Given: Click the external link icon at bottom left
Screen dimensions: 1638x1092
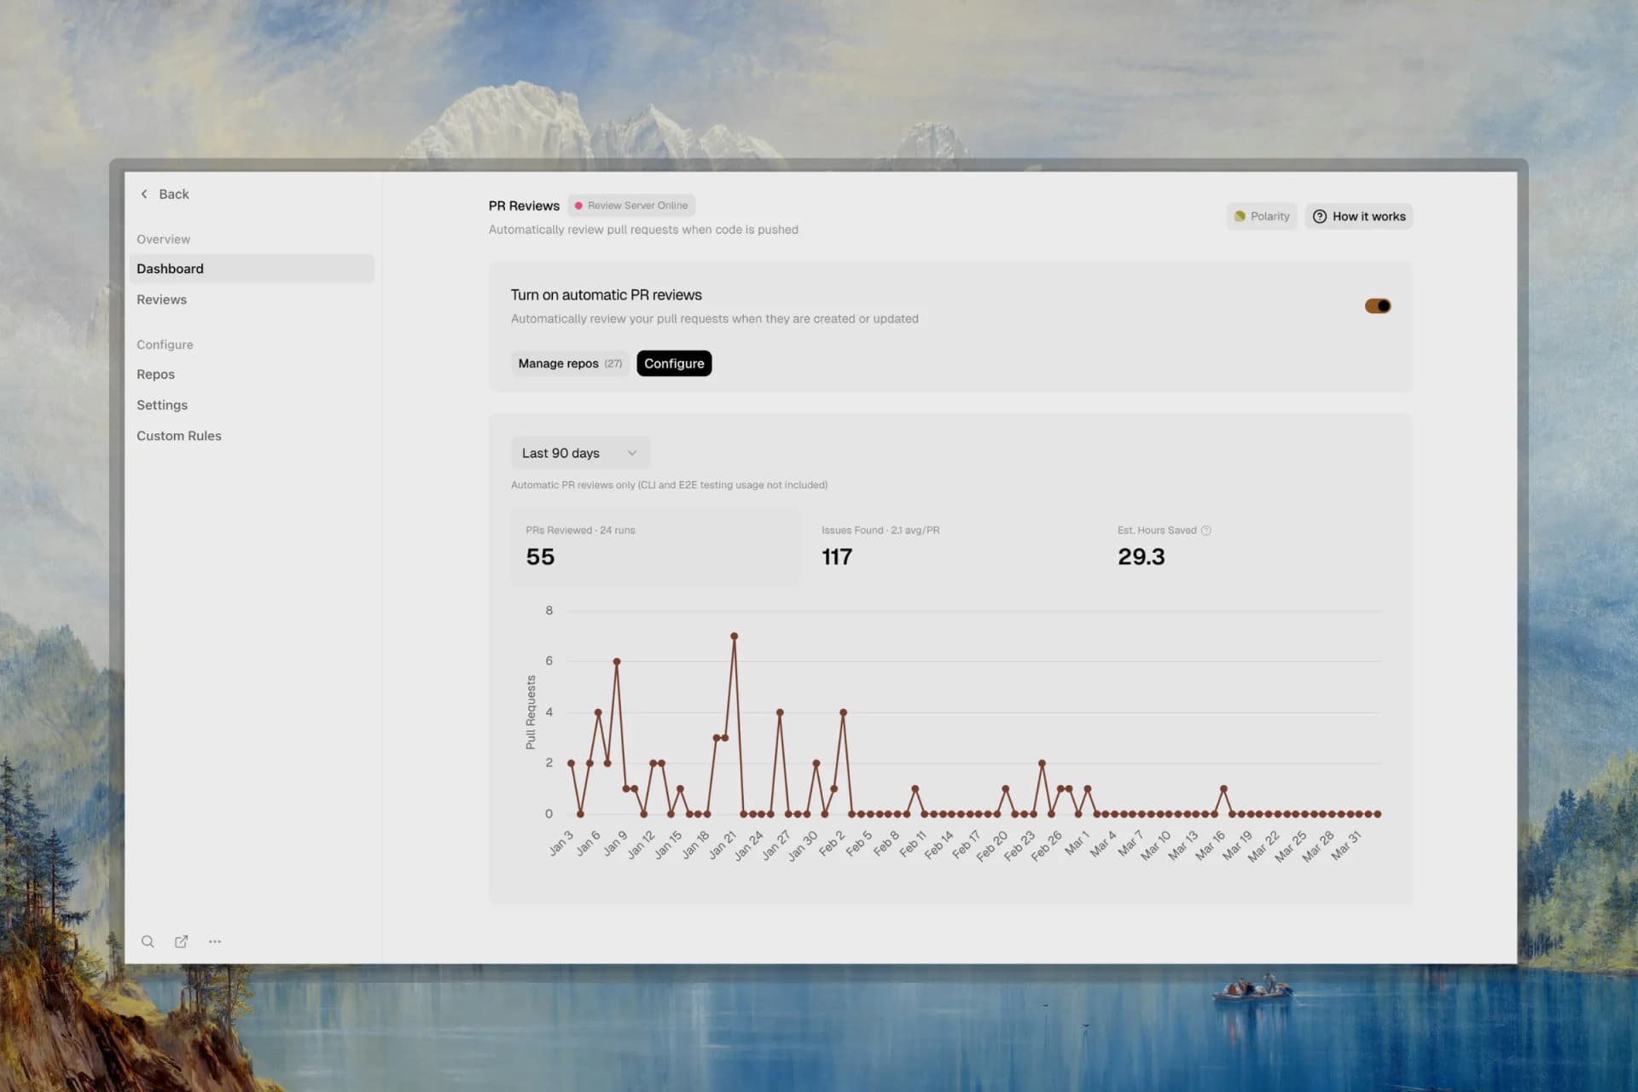Looking at the screenshot, I should (181, 941).
